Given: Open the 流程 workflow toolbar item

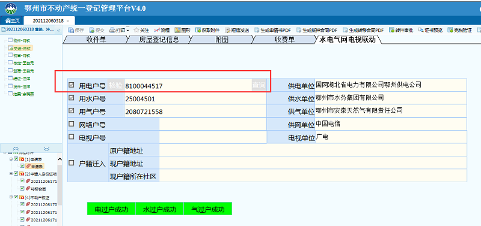Looking at the screenshot, I should 162,31.
